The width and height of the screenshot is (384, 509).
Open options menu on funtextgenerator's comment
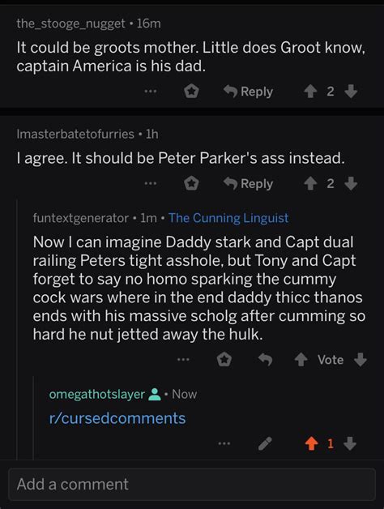183,360
